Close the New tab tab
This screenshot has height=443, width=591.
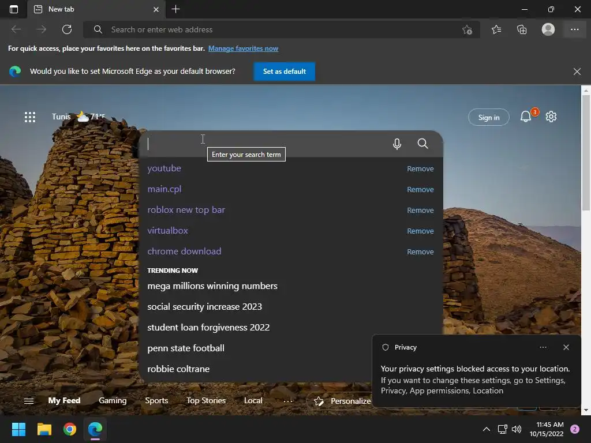click(x=156, y=9)
